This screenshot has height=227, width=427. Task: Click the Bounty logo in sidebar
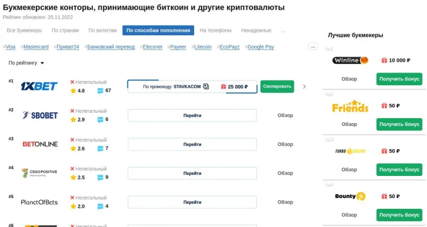pos(350,196)
